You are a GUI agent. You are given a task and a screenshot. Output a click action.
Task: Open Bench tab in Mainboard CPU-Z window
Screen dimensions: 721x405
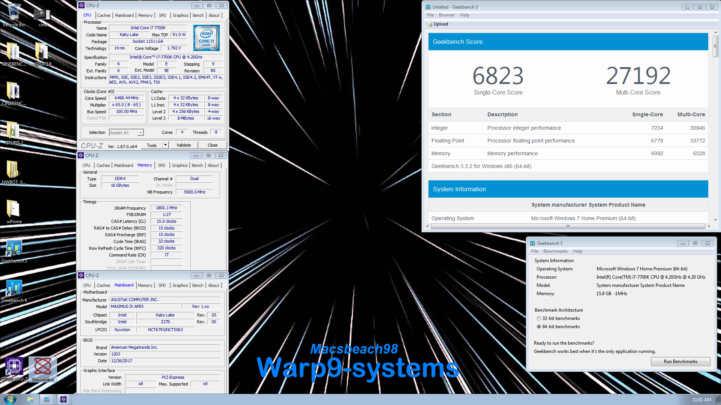point(198,285)
